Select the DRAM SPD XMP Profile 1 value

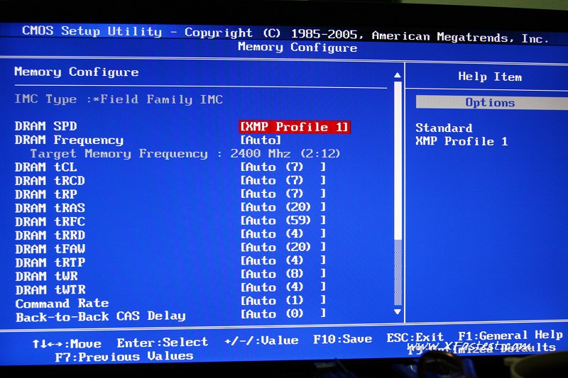295,127
